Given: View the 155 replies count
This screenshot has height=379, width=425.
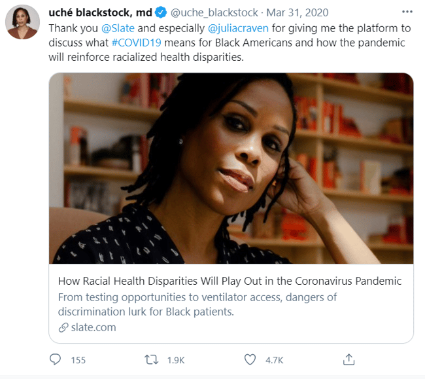Looking at the screenshot, I should pyautogui.click(x=78, y=360).
